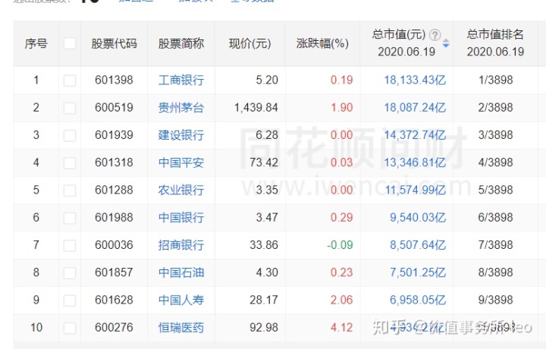Open the 中国银行 stock link

(181, 218)
